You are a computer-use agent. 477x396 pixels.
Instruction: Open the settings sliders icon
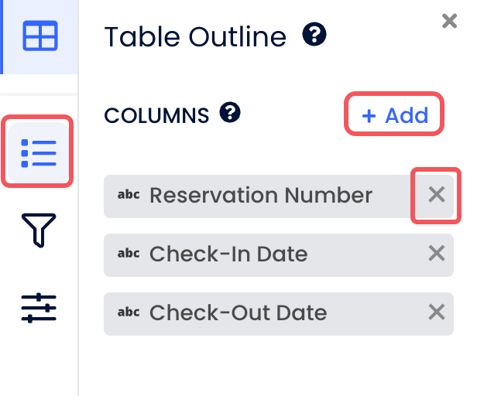point(39,307)
